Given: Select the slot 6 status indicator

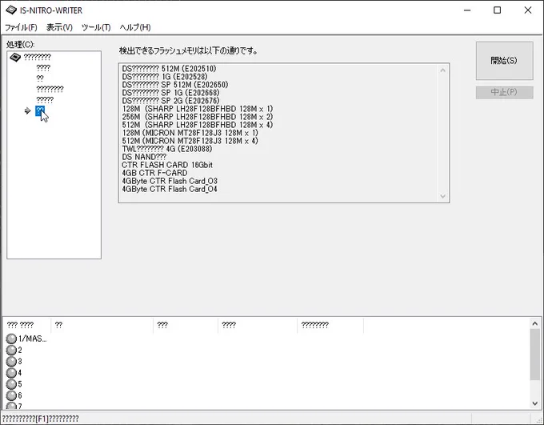Looking at the screenshot, I should click(11, 396).
